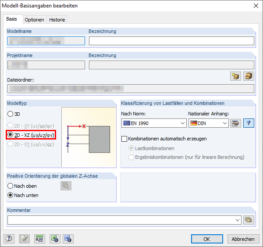Confirm with the OK button

[x=207, y=239]
